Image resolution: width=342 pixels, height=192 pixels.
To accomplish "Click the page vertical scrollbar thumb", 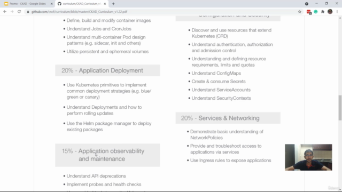I will (340, 108).
